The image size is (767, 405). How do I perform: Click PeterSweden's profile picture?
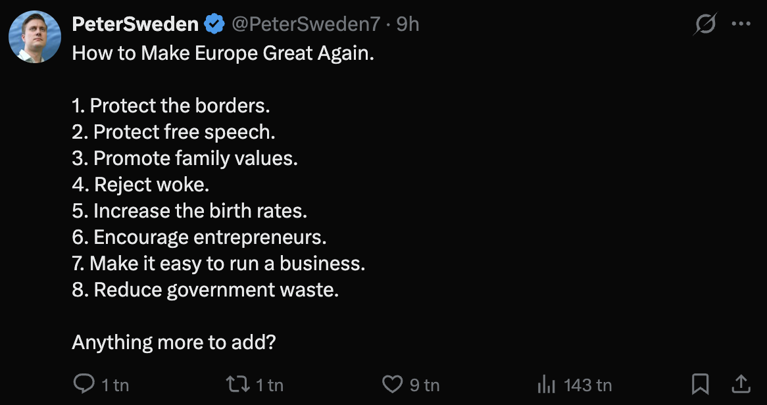36,37
